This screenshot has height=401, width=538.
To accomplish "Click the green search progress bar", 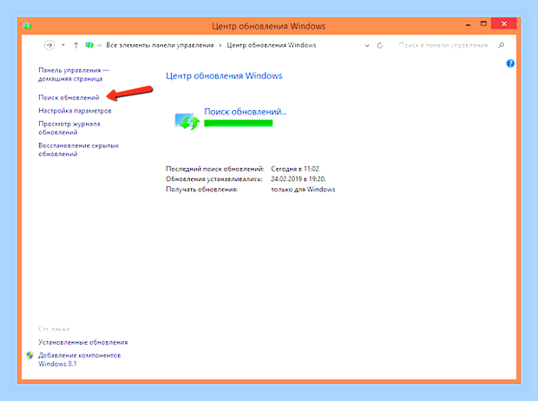I will pyautogui.click(x=239, y=123).
